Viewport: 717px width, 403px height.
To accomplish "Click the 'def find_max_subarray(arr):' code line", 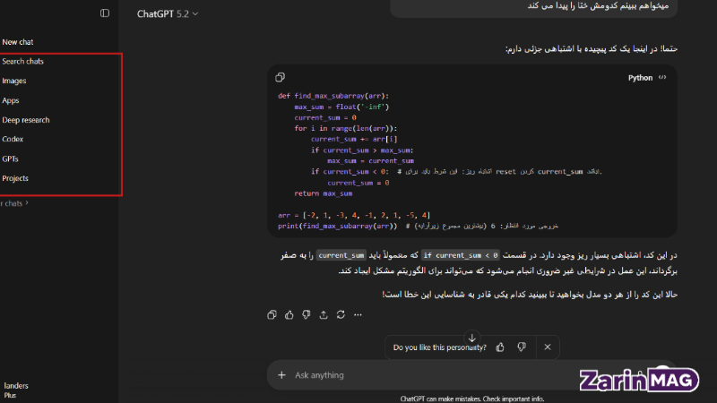I will [x=333, y=96].
